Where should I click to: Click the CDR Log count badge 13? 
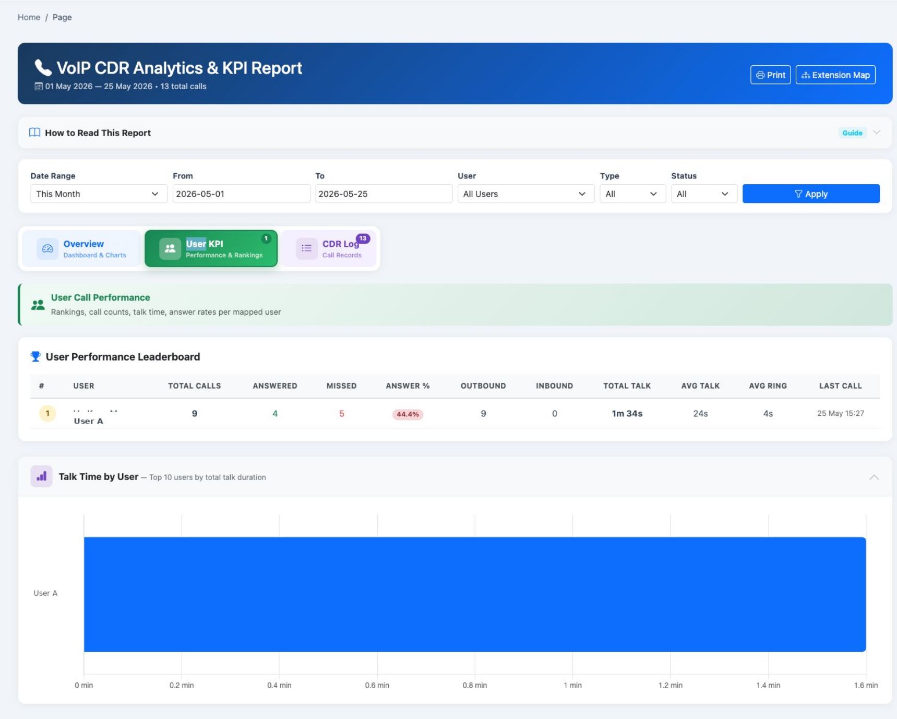[363, 238]
